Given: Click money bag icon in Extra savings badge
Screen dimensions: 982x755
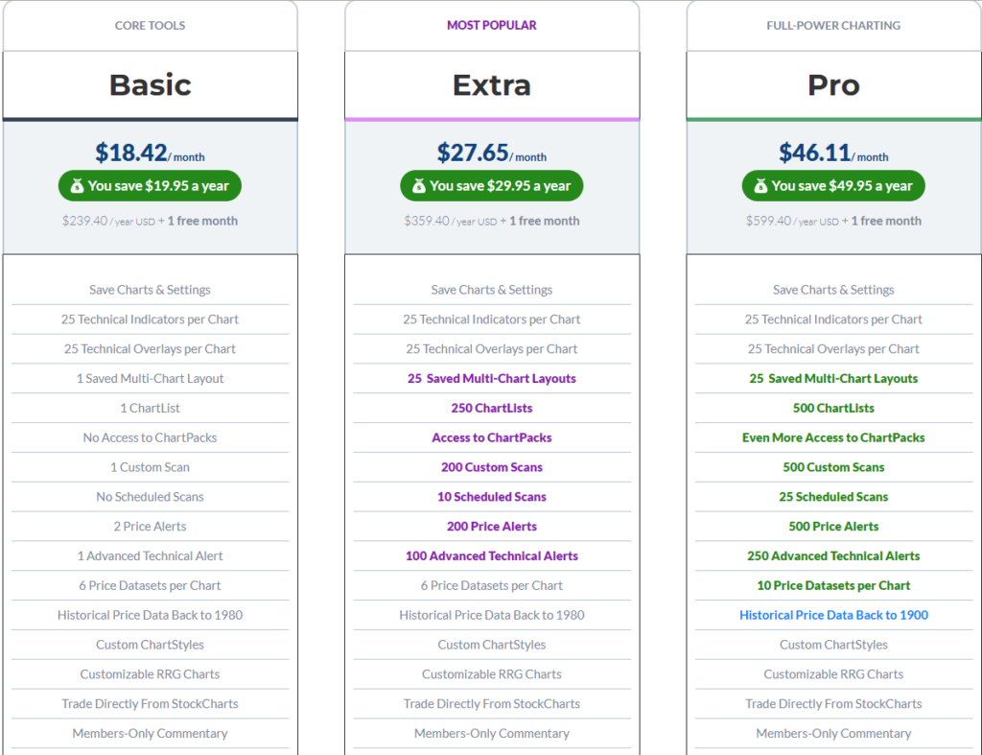Looking at the screenshot, I should coord(418,186).
